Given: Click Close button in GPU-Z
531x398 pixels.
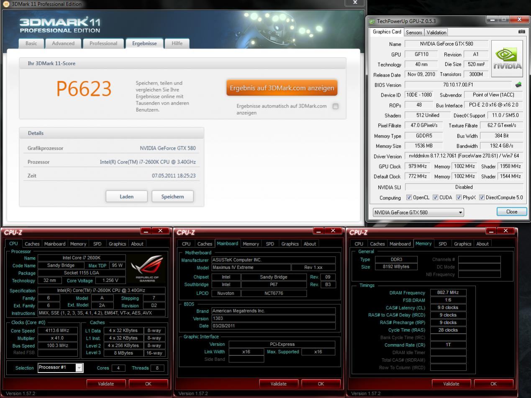Looking at the screenshot, I should [x=512, y=212].
